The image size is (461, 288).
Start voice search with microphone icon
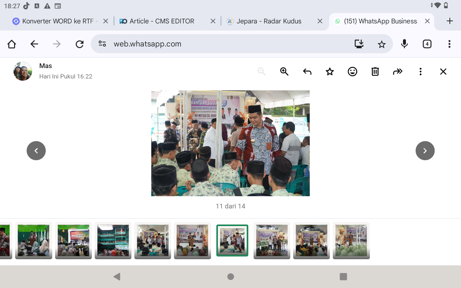404,44
